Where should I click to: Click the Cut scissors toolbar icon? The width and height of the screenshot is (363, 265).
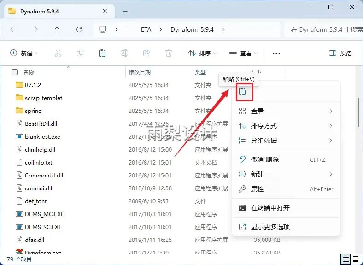(58, 53)
